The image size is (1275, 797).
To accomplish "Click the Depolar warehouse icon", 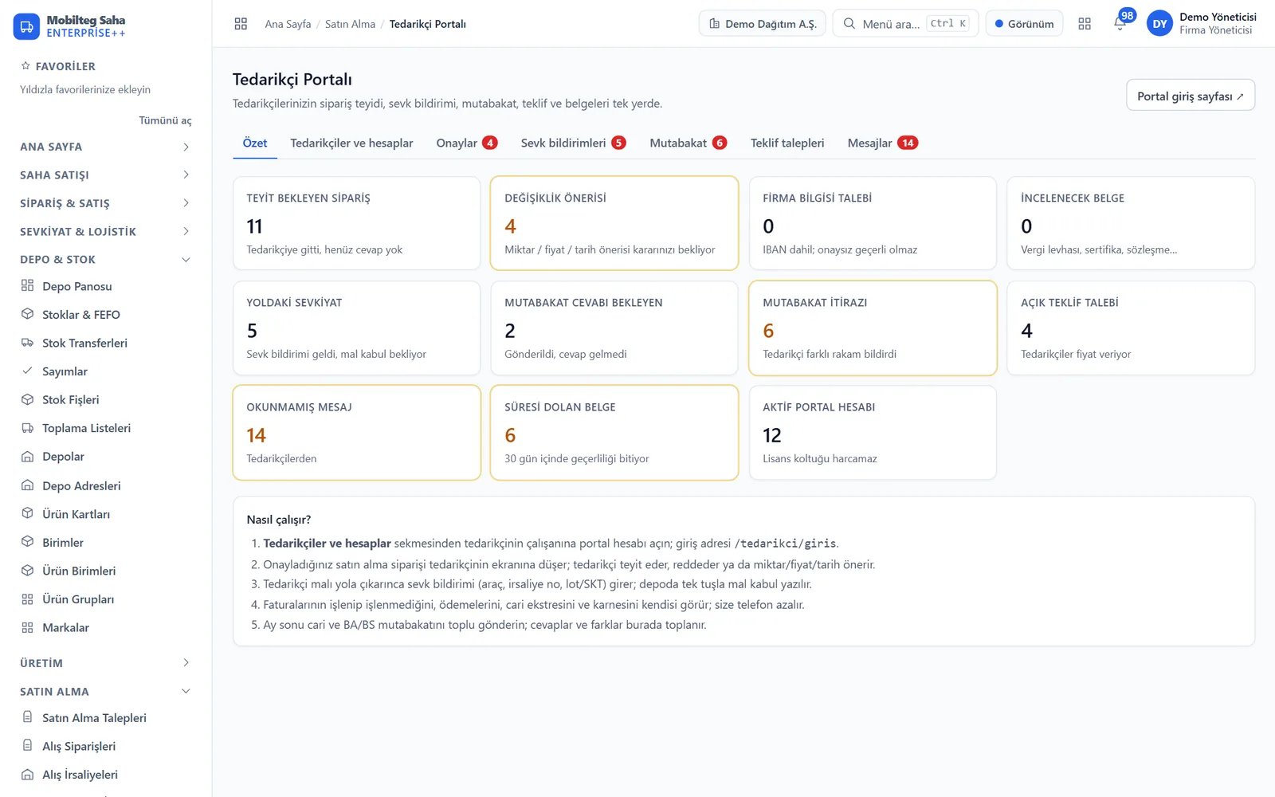I will point(27,457).
